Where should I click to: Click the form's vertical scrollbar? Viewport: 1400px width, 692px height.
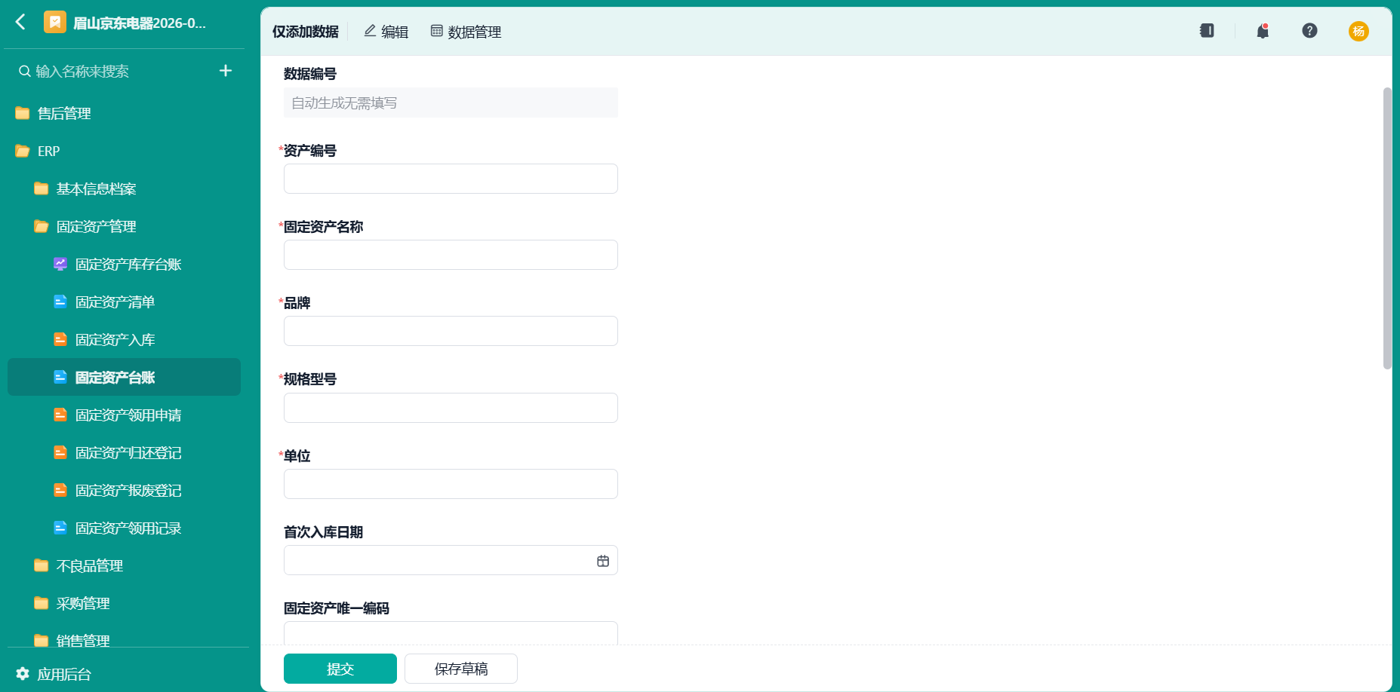(1387, 228)
